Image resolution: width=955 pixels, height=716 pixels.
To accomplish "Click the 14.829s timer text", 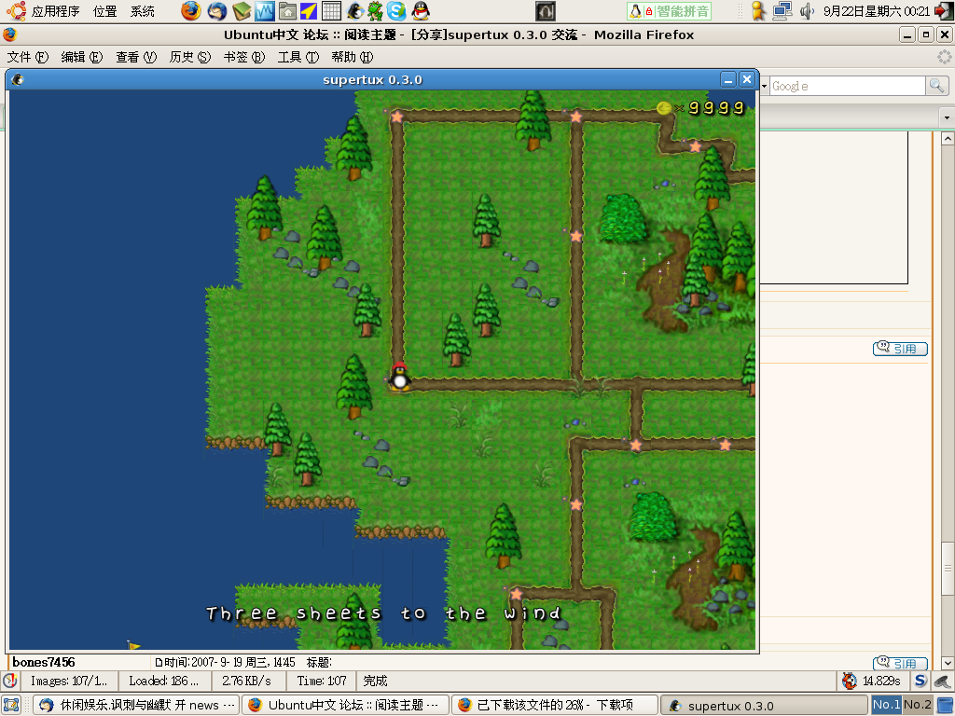I will click(x=881, y=681).
